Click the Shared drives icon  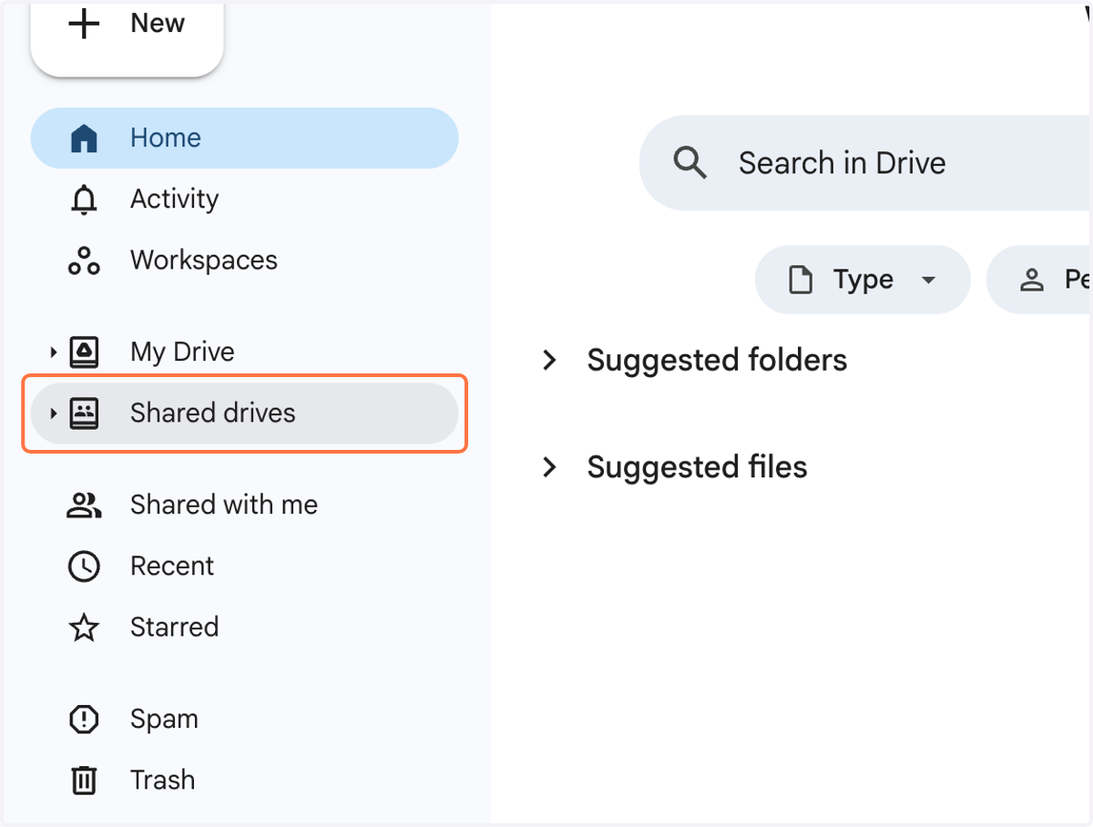pos(84,413)
